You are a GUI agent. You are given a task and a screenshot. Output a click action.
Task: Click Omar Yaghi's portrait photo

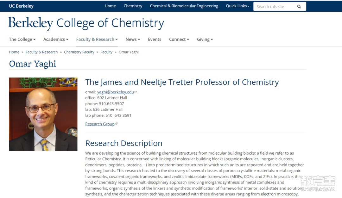click(43, 114)
